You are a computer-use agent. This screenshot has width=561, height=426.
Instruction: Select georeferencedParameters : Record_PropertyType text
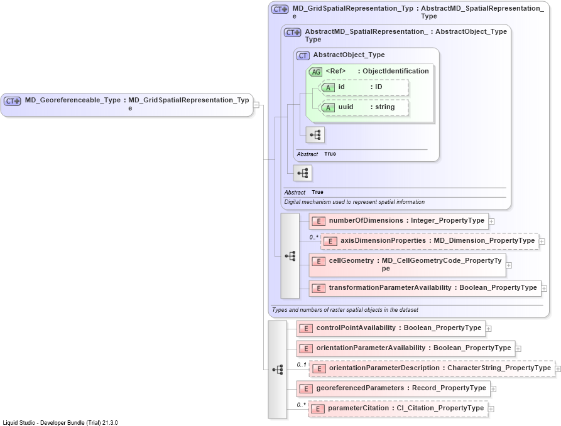click(x=401, y=388)
